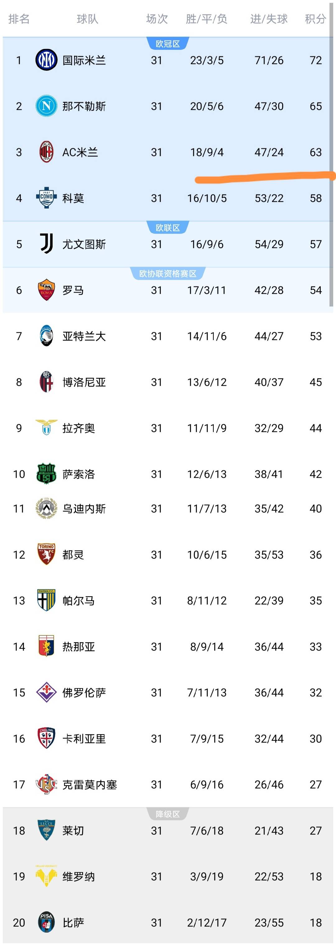Viewport: 336px width, 946px height.
Task: Click the Pisa club badge
Action: point(46,922)
